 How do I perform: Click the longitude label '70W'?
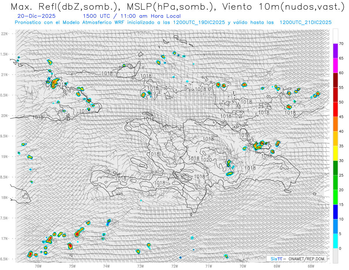point(243,266)
